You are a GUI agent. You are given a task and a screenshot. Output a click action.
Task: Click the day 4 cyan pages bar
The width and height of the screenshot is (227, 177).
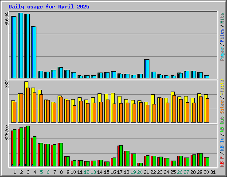(35, 52)
